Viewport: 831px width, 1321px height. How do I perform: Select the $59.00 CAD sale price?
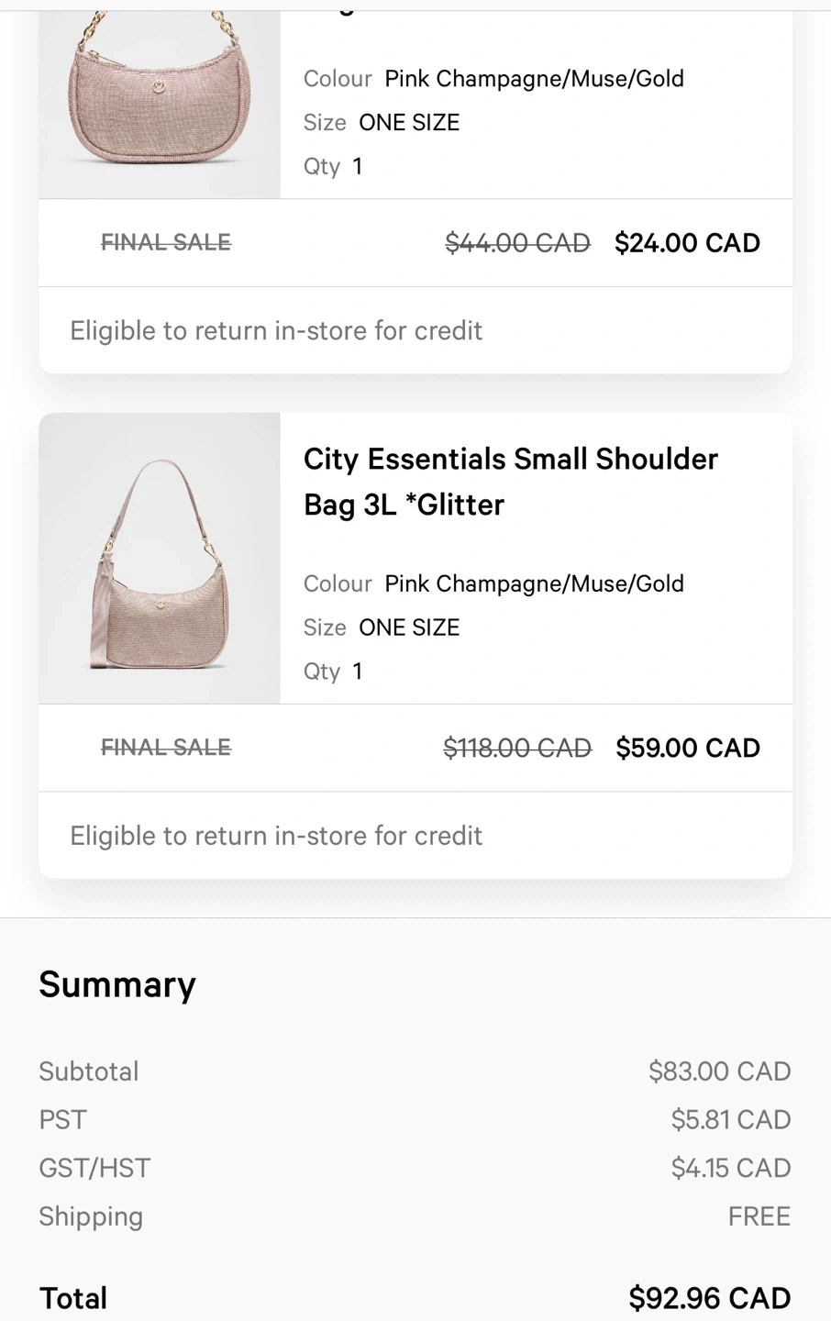[x=688, y=748]
